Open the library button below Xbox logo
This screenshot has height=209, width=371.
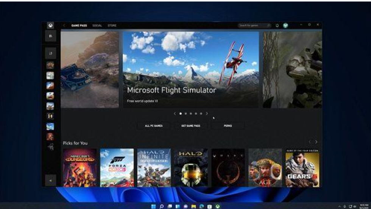click(50, 36)
